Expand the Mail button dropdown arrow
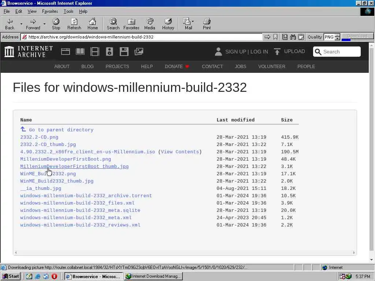The width and height of the screenshot is (375, 281). [193, 21]
